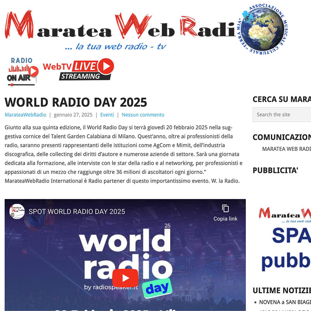Open the WebTV Live Streaming button
This screenshot has height=311, width=311.
78,69
